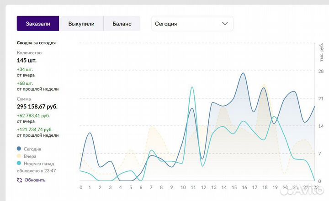Click the Сводка за сегодня heading
This screenshot has height=201, width=329.
point(36,43)
